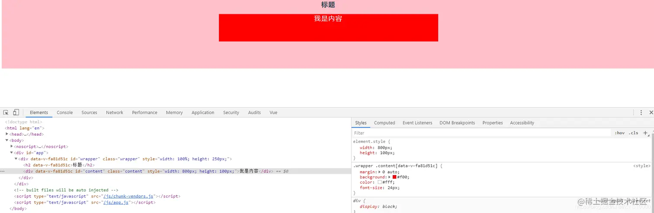Open the Event Listeners sub-tab
The height and width of the screenshot is (213, 654).
[417, 123]
